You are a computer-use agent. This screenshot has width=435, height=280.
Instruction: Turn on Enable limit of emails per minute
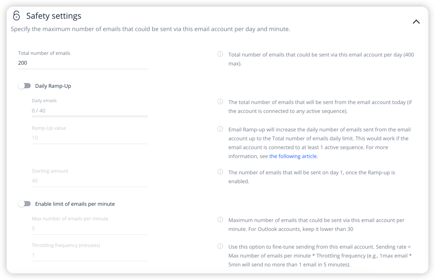(x=25, y=204)
